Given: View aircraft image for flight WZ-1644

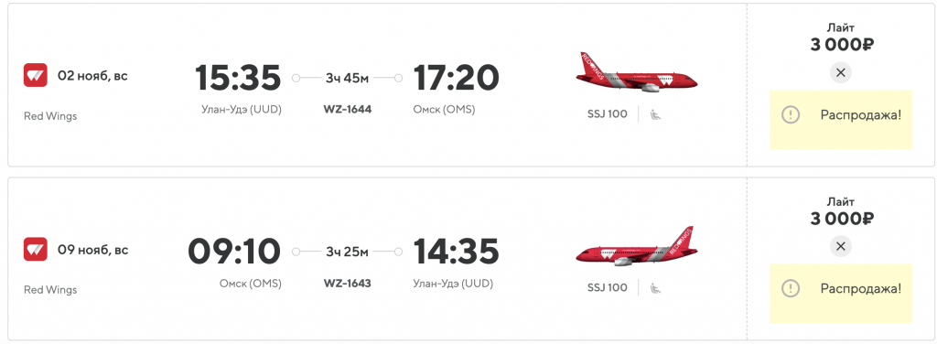Looking at the screenshot, I should (637, 72).
